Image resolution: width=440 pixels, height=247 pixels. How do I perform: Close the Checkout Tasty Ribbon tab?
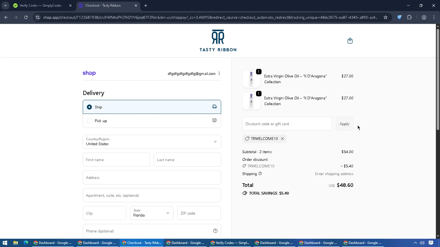(136, 6)
